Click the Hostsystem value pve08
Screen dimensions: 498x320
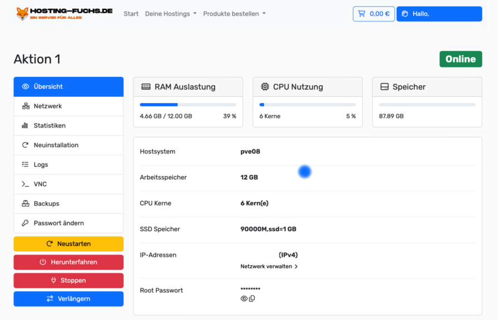pyautogui.click(x=250, y=151)
